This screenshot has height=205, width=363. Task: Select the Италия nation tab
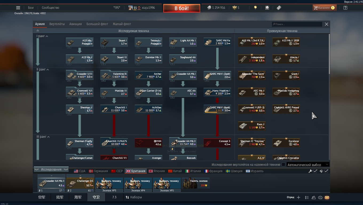click(193, 171)
